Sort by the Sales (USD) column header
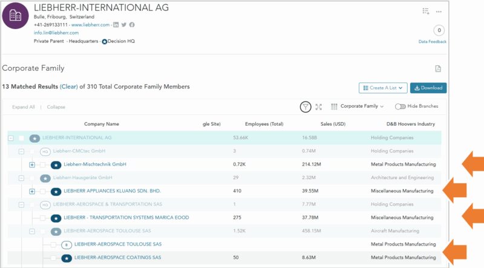Screen dimensions: 484x268 pyautogui.click(x=333, y=124)
